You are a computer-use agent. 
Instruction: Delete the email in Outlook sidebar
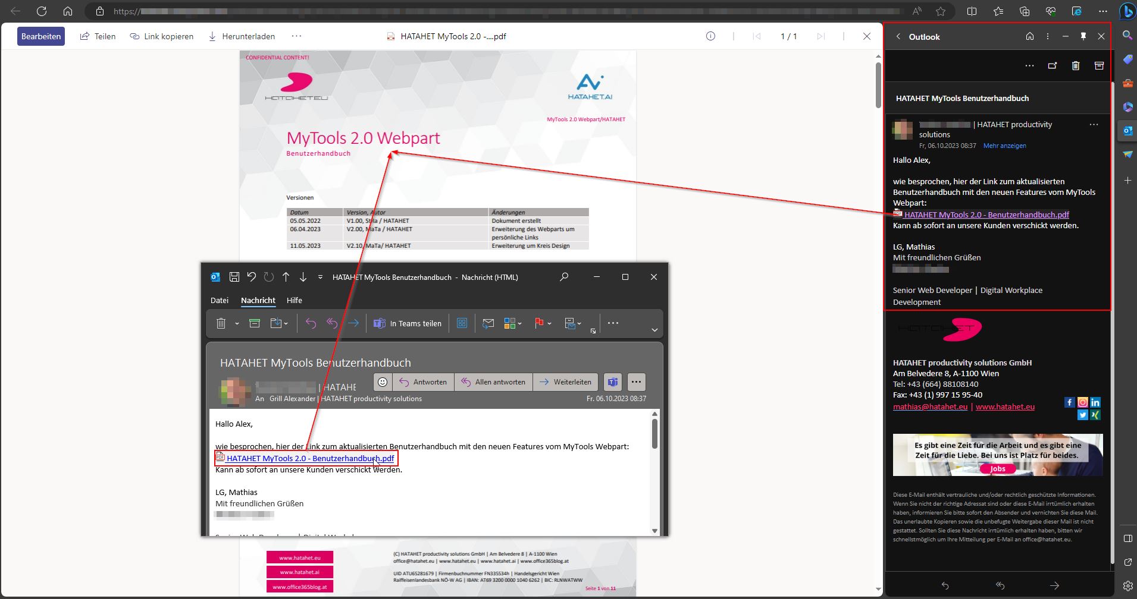(x=1076, y=66)
